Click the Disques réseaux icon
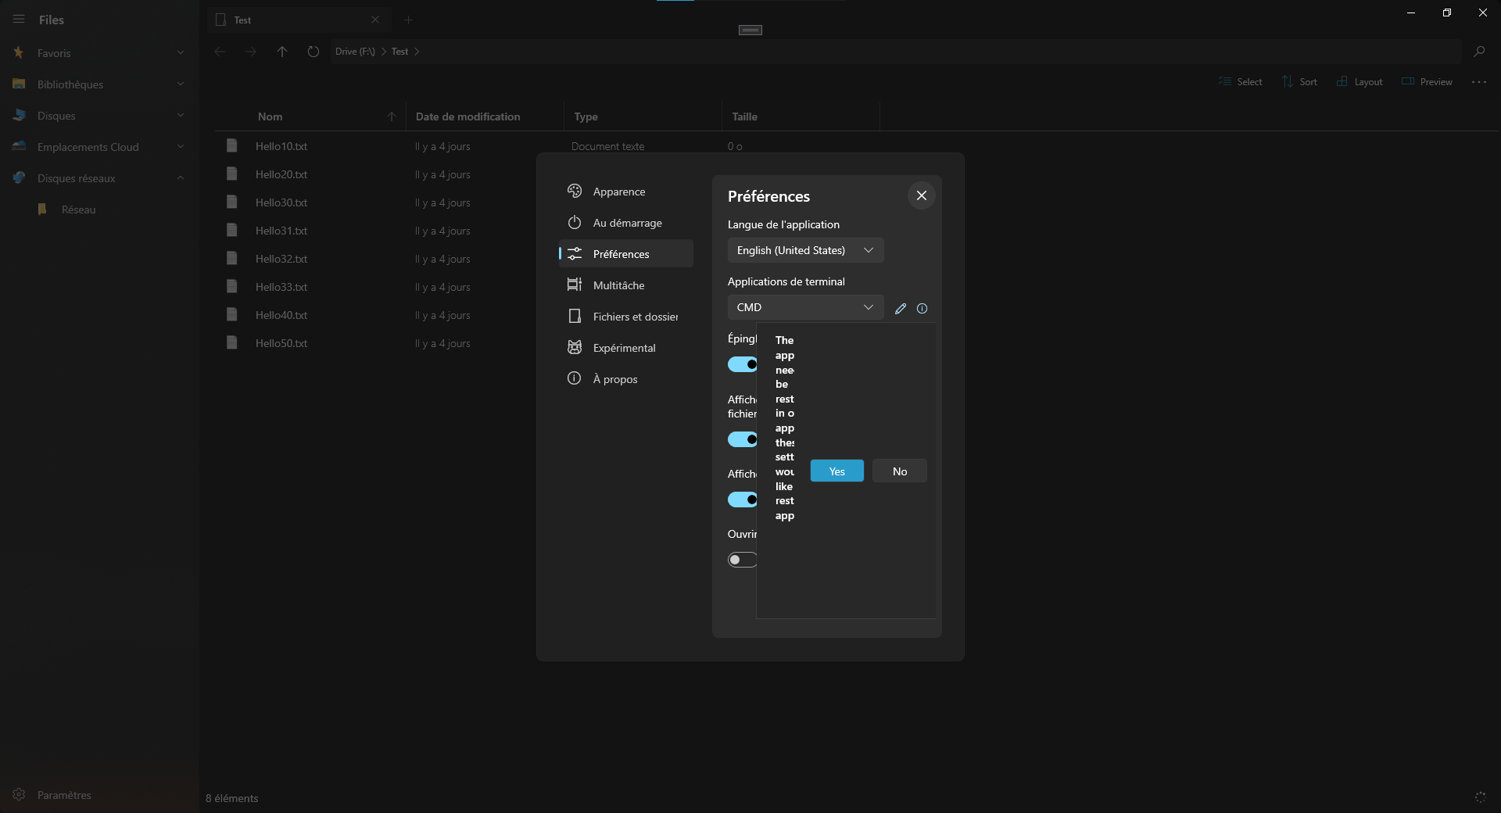The image size is (1501, 813). point(19,178)
